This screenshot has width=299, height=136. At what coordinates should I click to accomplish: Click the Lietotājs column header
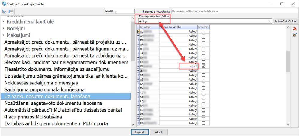tap(149, 27)
